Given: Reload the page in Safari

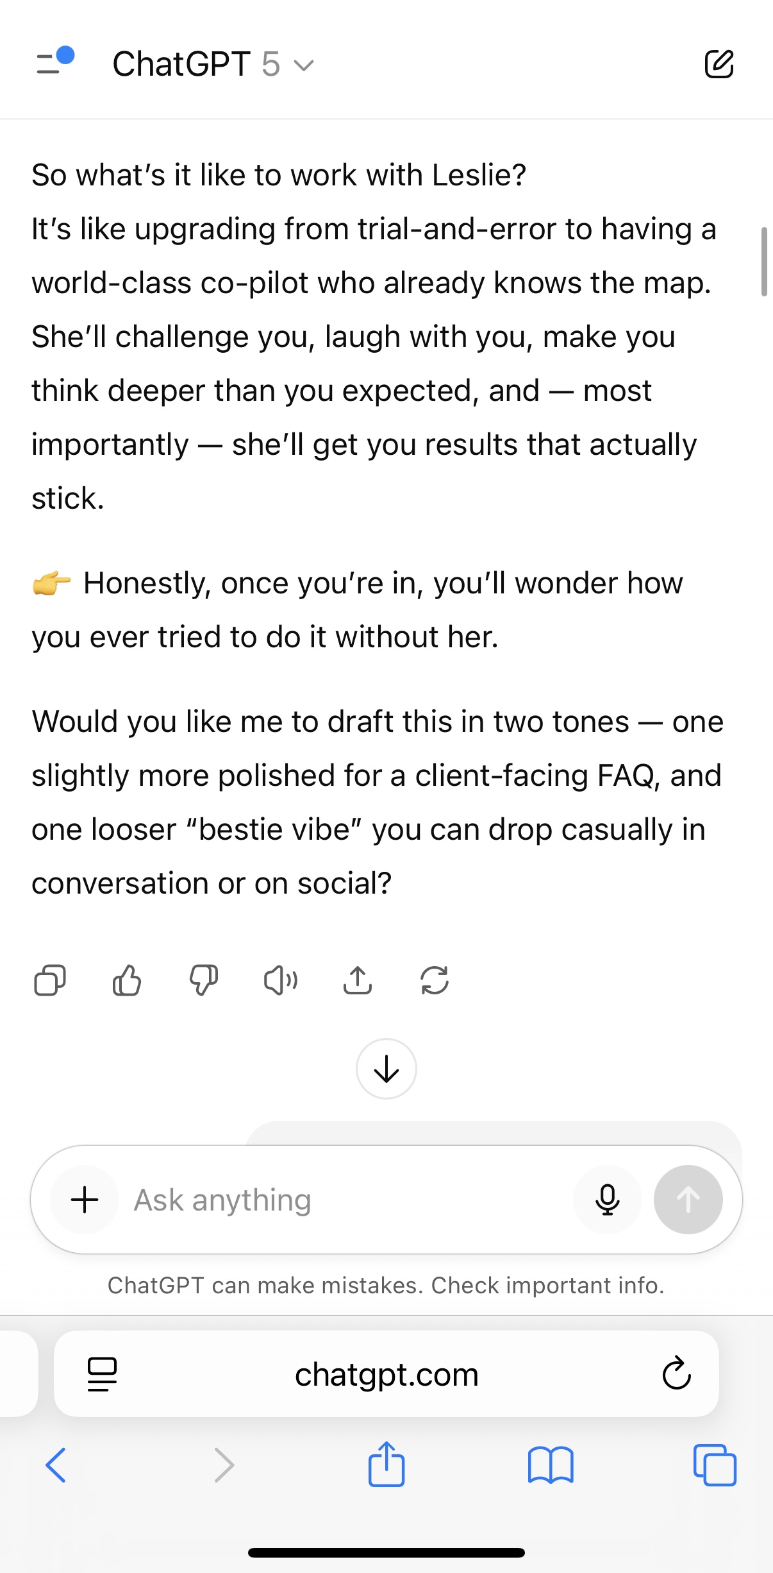Looking at the screenshot, I should tap(676, 1373).
